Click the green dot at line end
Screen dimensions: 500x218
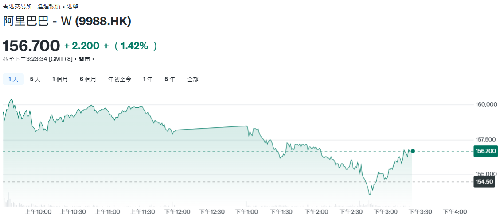coord(413,151)
